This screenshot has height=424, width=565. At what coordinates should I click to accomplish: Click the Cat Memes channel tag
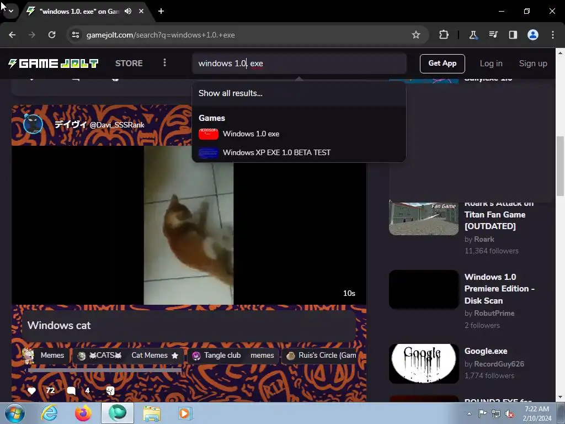[155, 356]
